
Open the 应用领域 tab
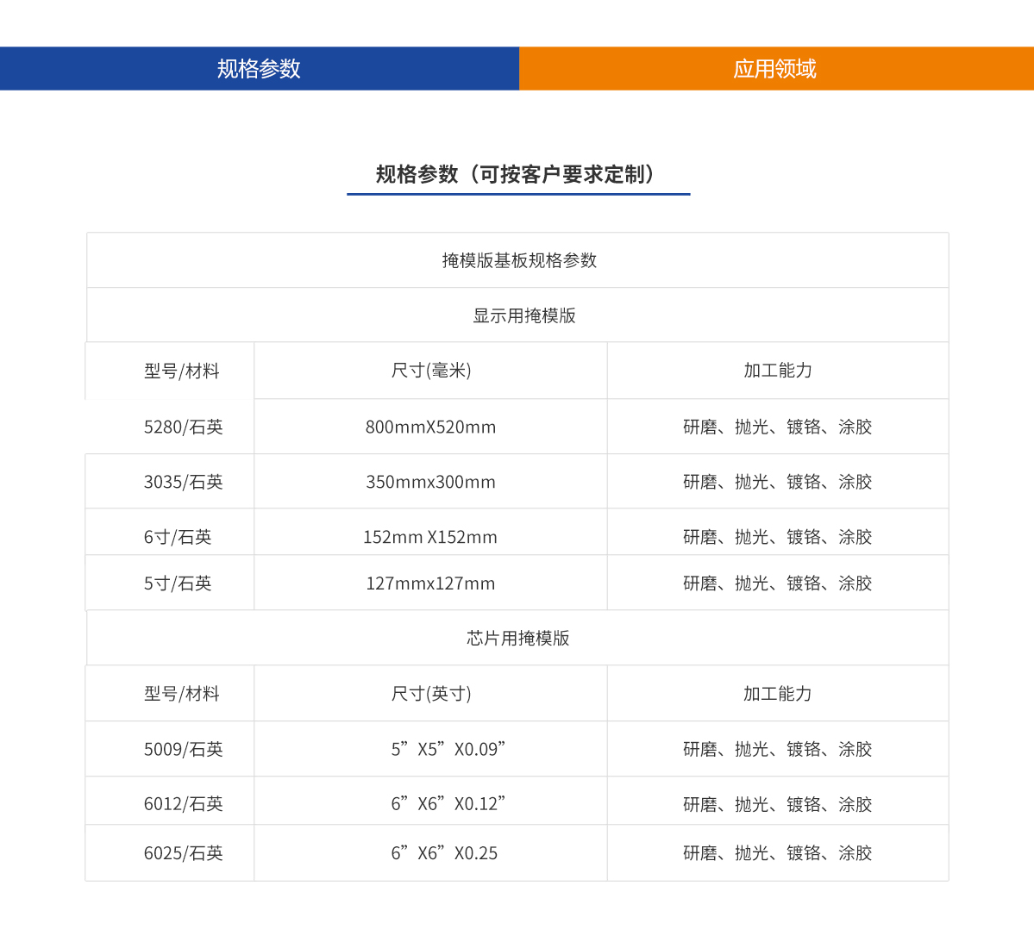point(775,69)
